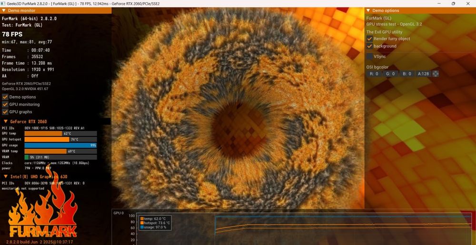Click GeForce RTX 2060/PCIe/SSE2 renderer text
Screen dimensions: 476x245
[x=26, y=84]
